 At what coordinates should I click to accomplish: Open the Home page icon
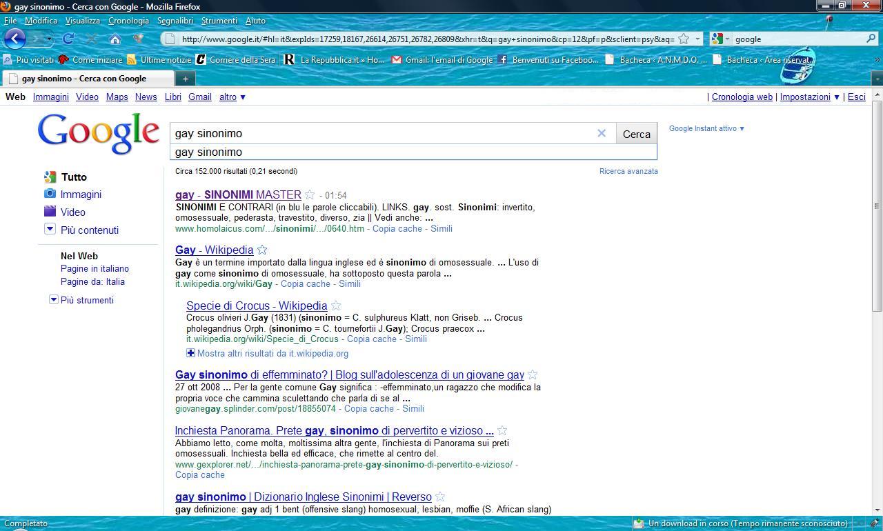115,39
